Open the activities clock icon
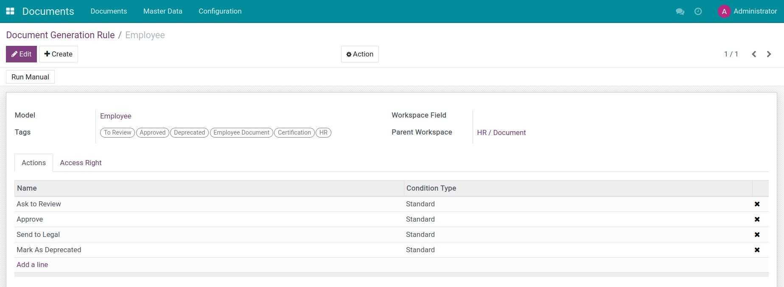The image size is (784, 287). [698, 11]
